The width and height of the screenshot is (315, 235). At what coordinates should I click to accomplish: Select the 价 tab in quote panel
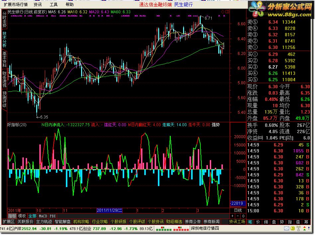pos(258,222)
